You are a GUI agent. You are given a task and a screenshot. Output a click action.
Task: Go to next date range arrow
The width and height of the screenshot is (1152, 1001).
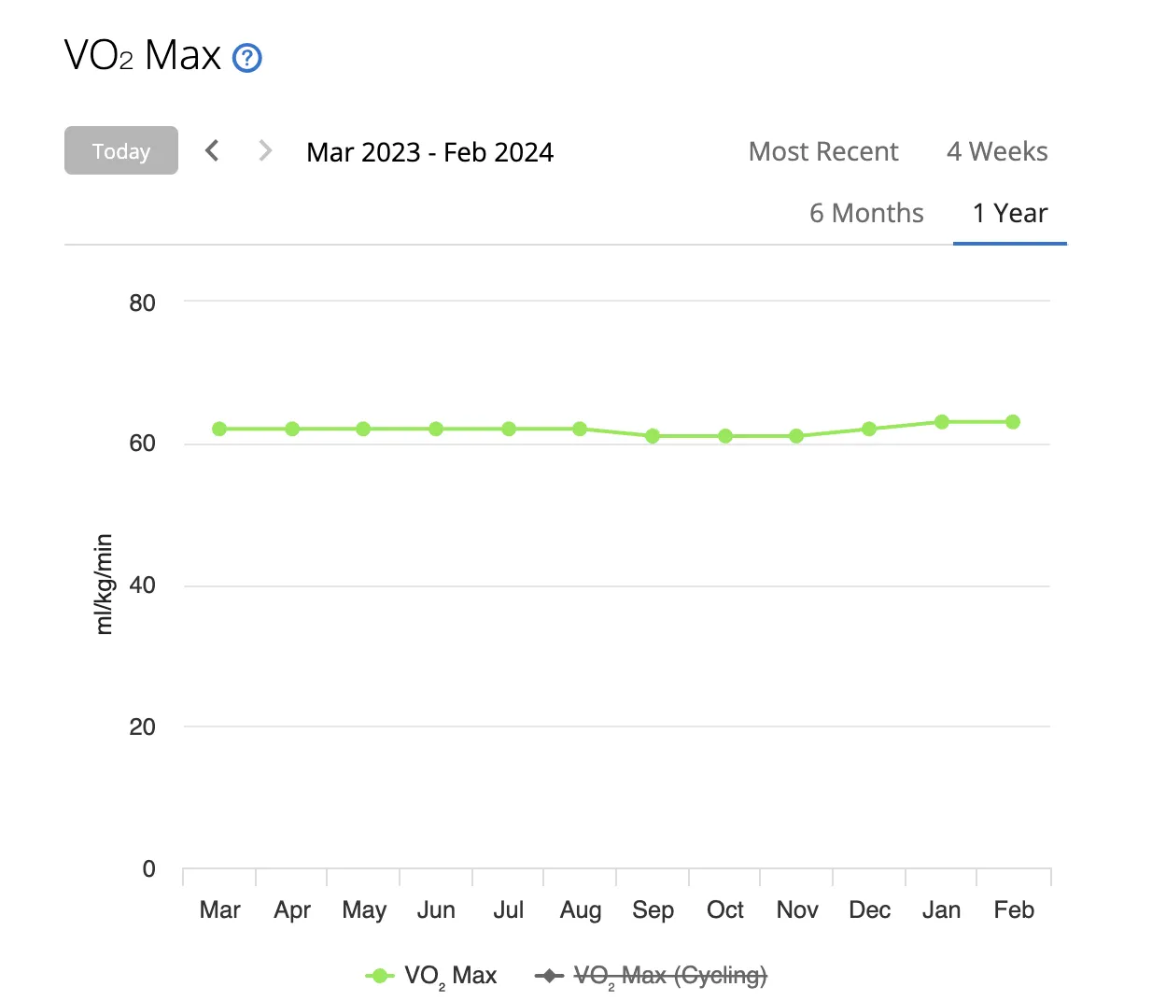click(x=265, y=150)
